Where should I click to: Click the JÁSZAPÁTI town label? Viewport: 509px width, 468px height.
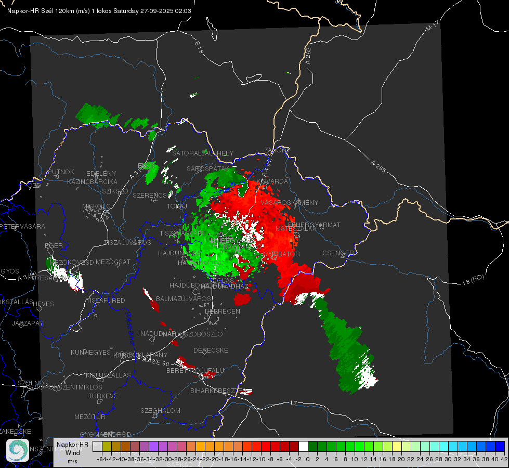tap(28, 323)
